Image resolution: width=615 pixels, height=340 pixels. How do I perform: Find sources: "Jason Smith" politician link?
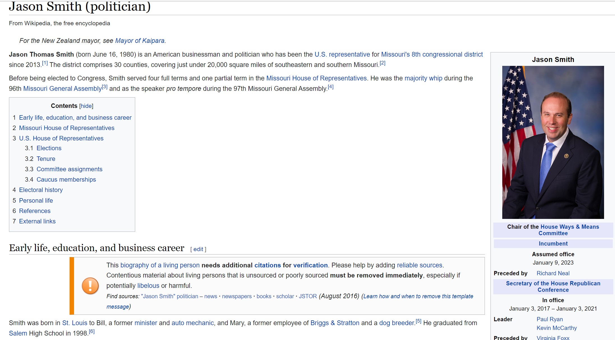pos(170,296)
